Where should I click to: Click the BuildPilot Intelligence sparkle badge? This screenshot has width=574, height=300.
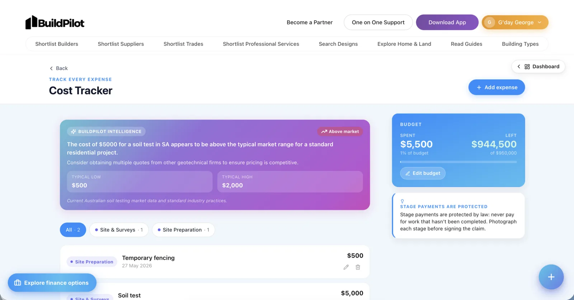tap(106, 132)
